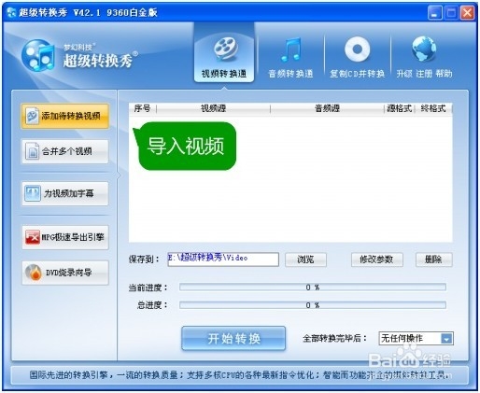Click the 合并多个视频 button
The width and height of the screenshot is (480, 393).
click(65, 151)
